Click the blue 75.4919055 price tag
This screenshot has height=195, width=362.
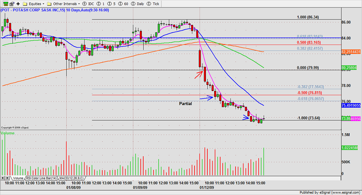click(351, 105)
